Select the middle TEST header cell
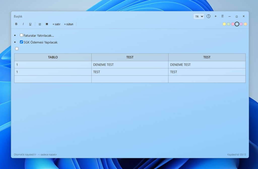Image resolution: width=258 pixels, height=169 pixels. [130, 57]
